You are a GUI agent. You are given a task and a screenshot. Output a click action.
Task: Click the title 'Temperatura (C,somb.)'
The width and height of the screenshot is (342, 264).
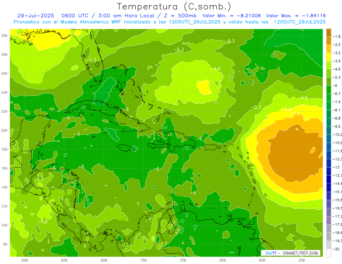click(x=174, y=7)
